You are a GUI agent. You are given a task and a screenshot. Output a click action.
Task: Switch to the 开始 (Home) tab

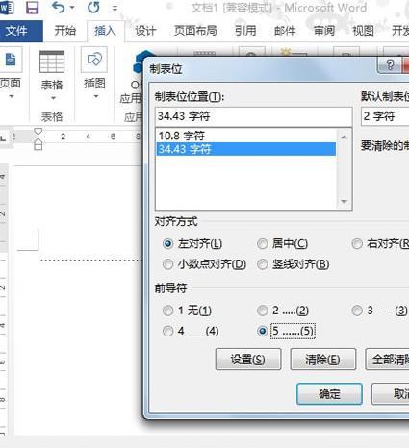coord(65,31)
